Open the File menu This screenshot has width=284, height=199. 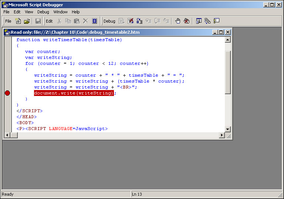[6, 12]
